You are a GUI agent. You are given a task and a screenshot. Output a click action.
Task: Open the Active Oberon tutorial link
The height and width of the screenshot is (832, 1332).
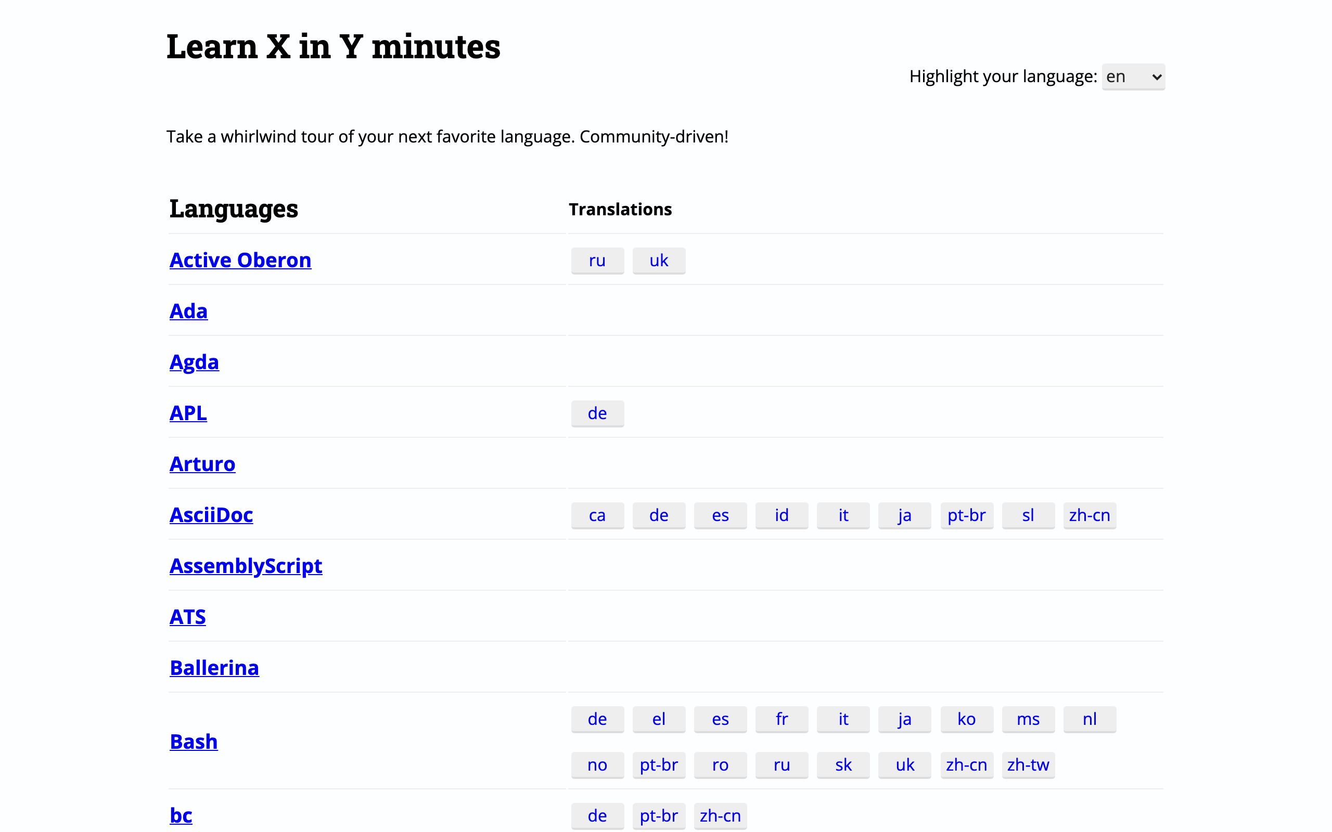pos(240,261)
